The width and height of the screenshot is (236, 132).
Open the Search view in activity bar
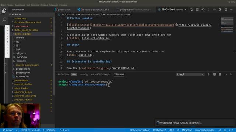(4, 19)
